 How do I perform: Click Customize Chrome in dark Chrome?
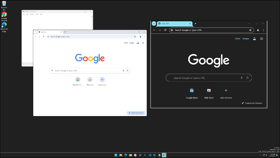click(252, 103)
